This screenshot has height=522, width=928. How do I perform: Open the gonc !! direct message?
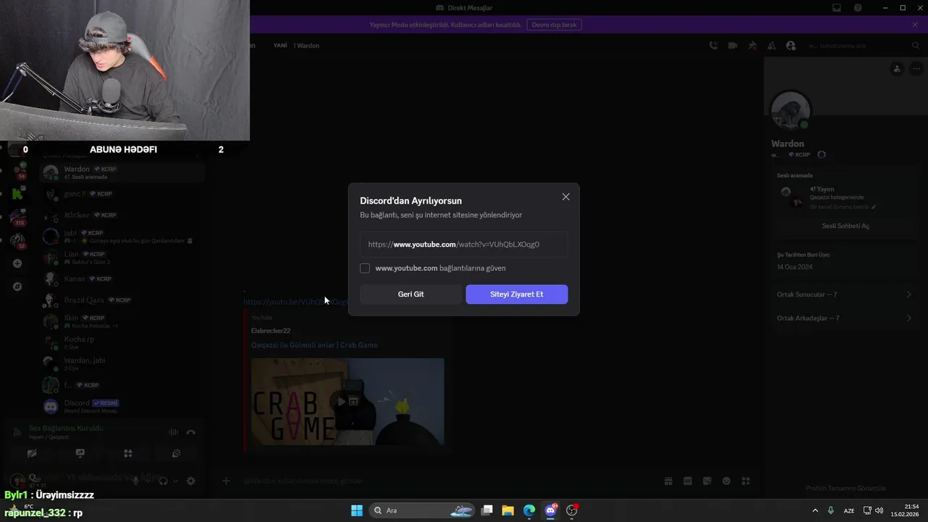point(123,194)
